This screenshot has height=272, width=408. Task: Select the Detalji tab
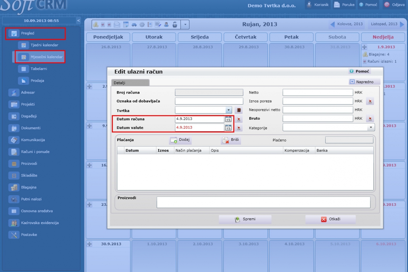tap(130, 83)
